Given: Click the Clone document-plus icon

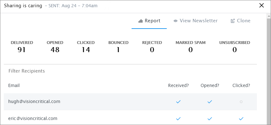Looking at the screenshot, I should click(x=233, y=21).
